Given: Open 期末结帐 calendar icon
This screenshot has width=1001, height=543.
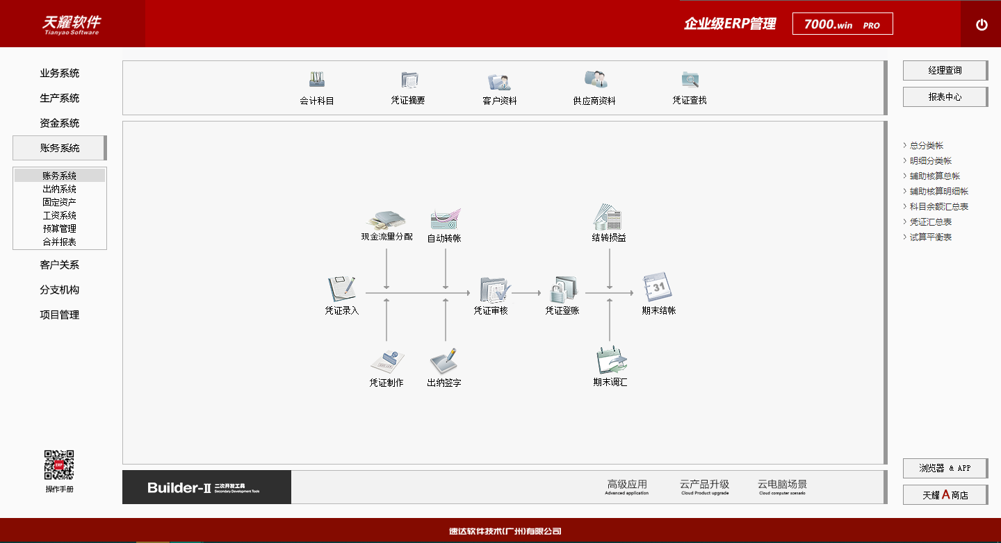Looking at the screenshot, I should tap(658, 287).
